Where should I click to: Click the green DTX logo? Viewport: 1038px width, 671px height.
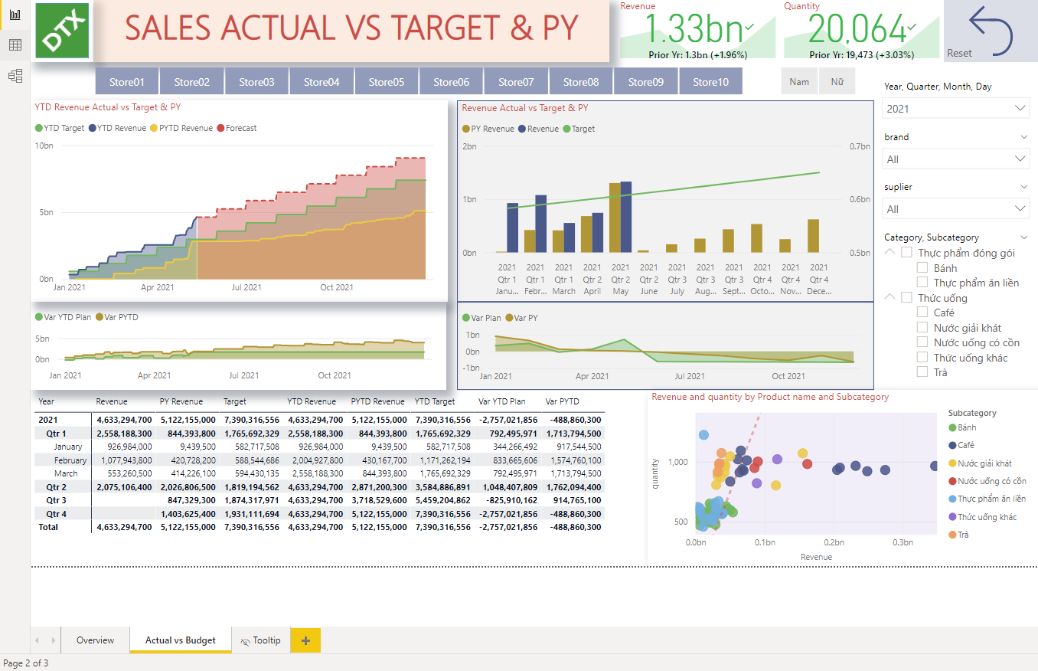coord(62,31)
